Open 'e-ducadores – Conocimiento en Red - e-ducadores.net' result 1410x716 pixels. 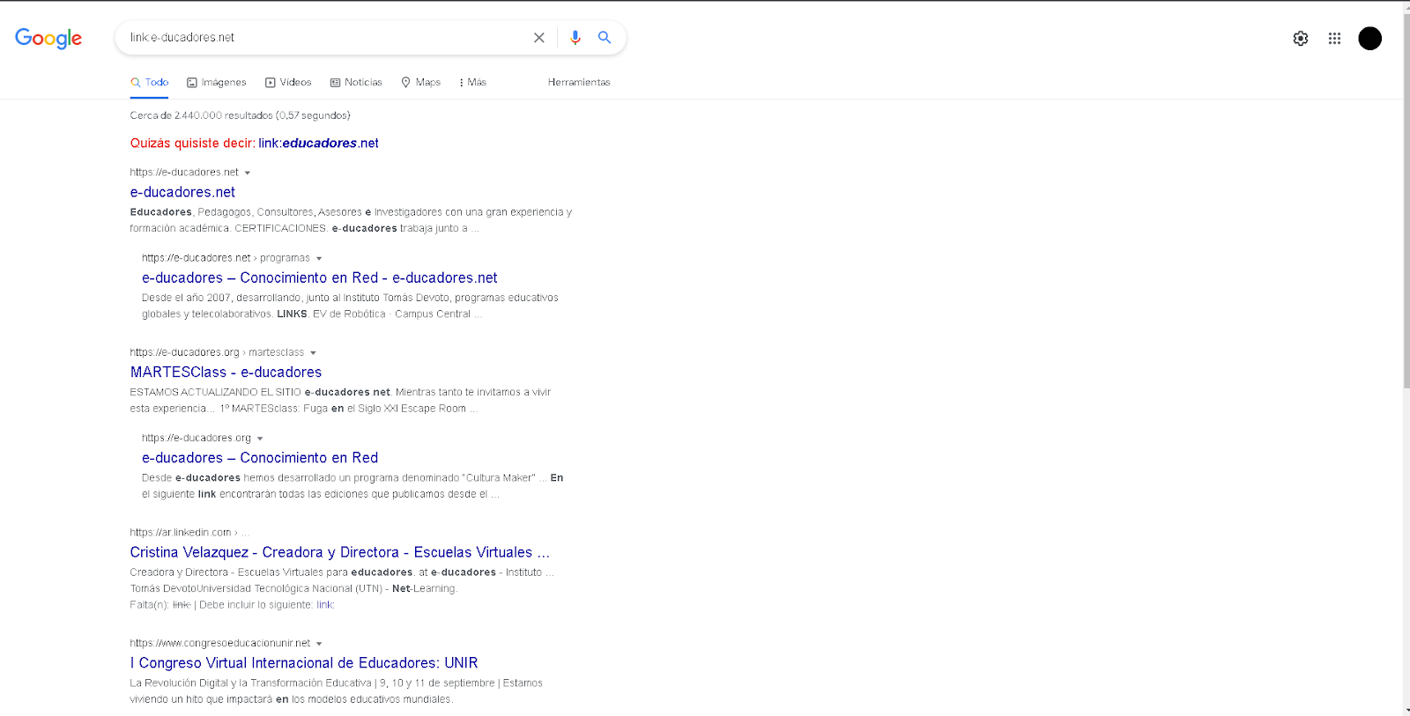click(320, 277)
